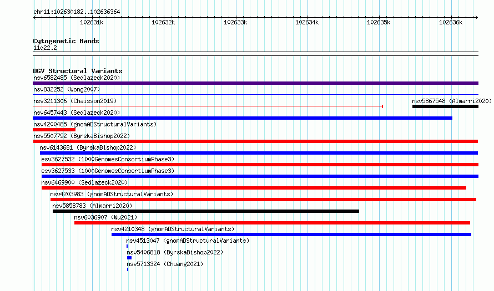The width and height of the screenshot is (494, 291).
Task: Select the blue nsv4210348 variant bar
Action: click(x=291, y=234)
